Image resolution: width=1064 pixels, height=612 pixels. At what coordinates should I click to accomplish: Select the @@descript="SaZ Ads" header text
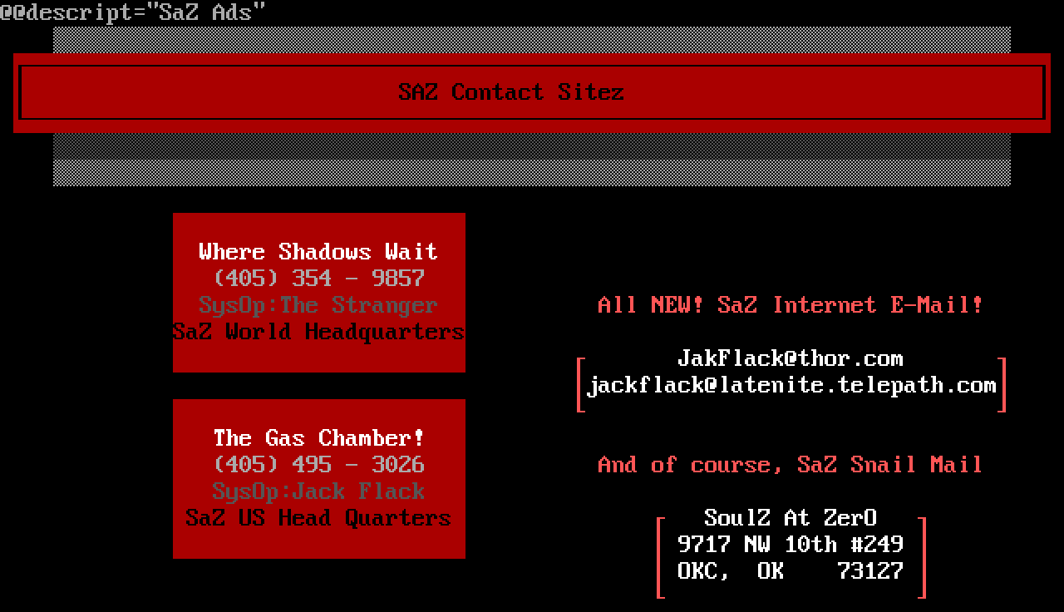click(133, 12)
